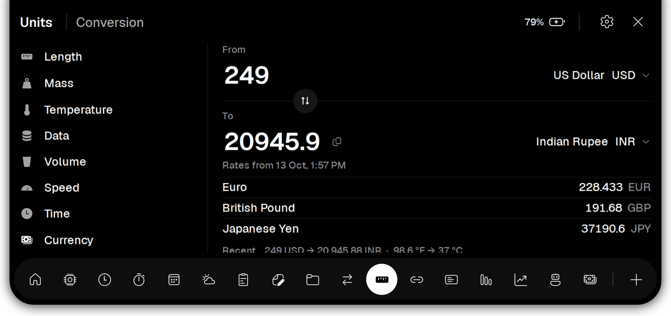Open the sticky note pencil icon

click(278, 280)
